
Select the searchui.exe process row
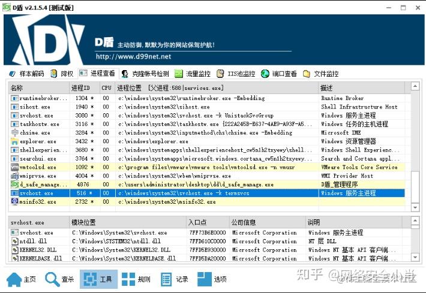(207, 158)
